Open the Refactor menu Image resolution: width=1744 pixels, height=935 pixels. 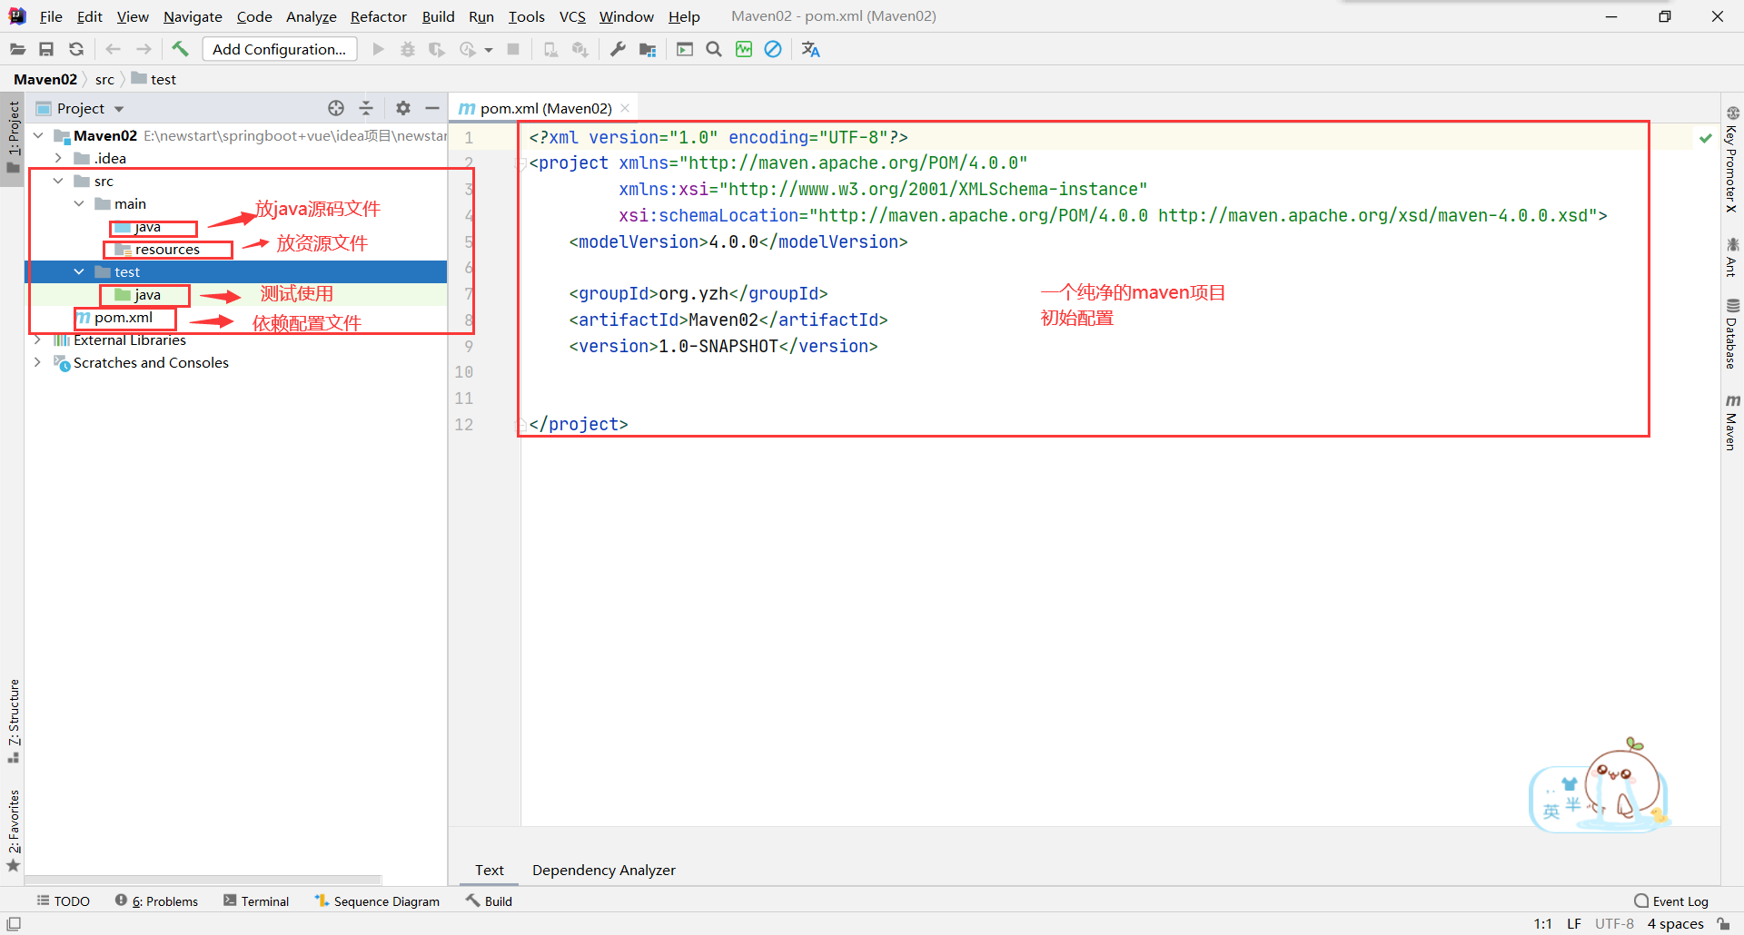[378, 16]
